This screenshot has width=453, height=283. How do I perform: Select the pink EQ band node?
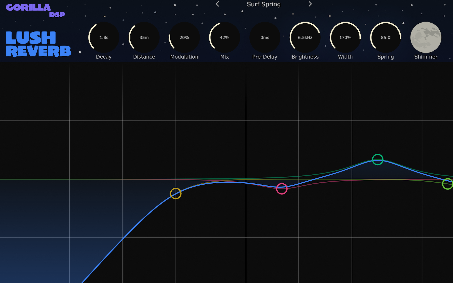[x=282, y=189]
